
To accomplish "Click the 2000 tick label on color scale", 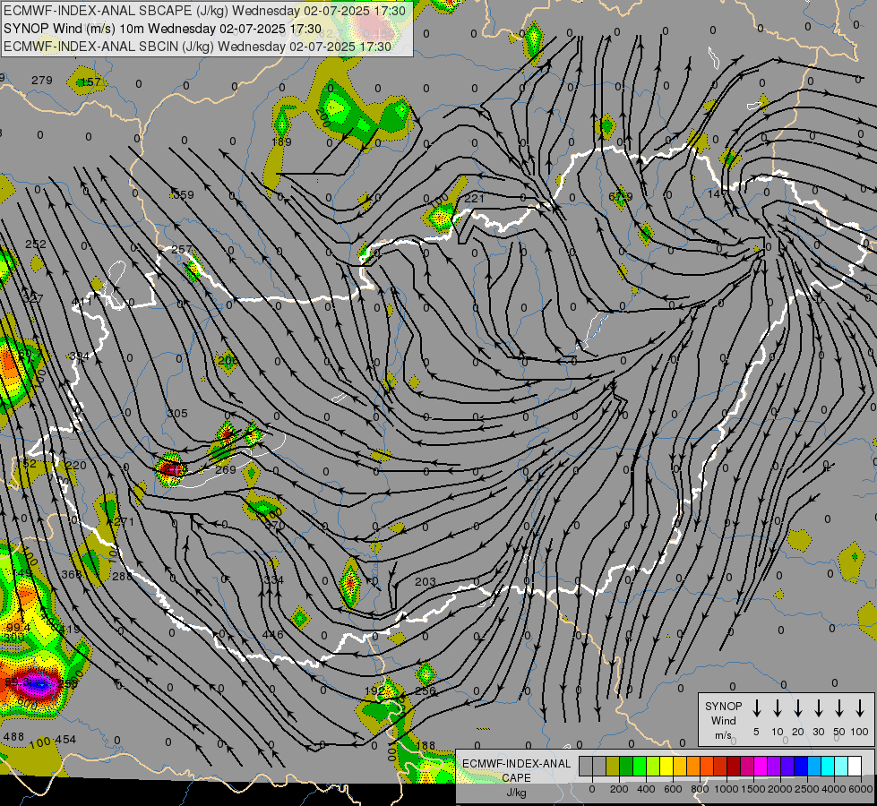I will click(x=780, y=789).
